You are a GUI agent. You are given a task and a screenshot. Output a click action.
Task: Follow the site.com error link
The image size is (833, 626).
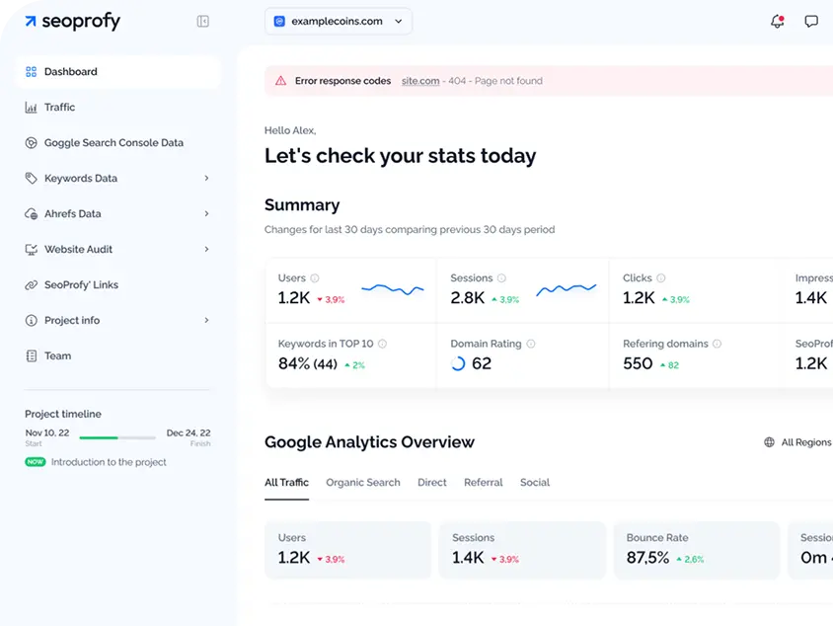coord(420,81)
